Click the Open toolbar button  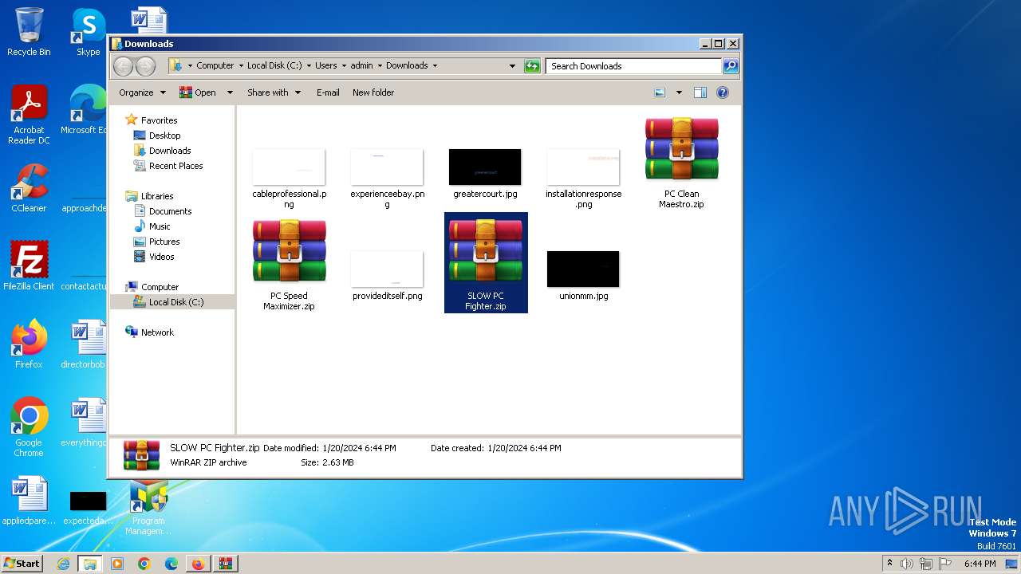tap(198, 92)
